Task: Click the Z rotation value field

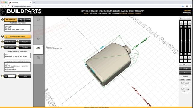Action: pyautogui.click(x=189, y=61)
